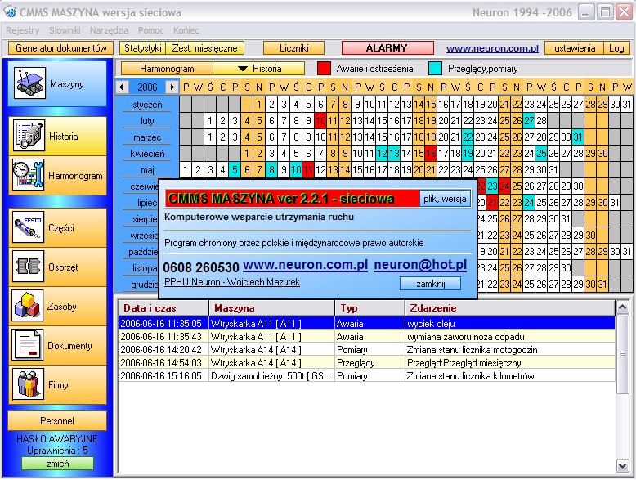Click the red Awarie i ostrzeżenia swatch
This screenshot has width=636, height=480.
point(324,69)
